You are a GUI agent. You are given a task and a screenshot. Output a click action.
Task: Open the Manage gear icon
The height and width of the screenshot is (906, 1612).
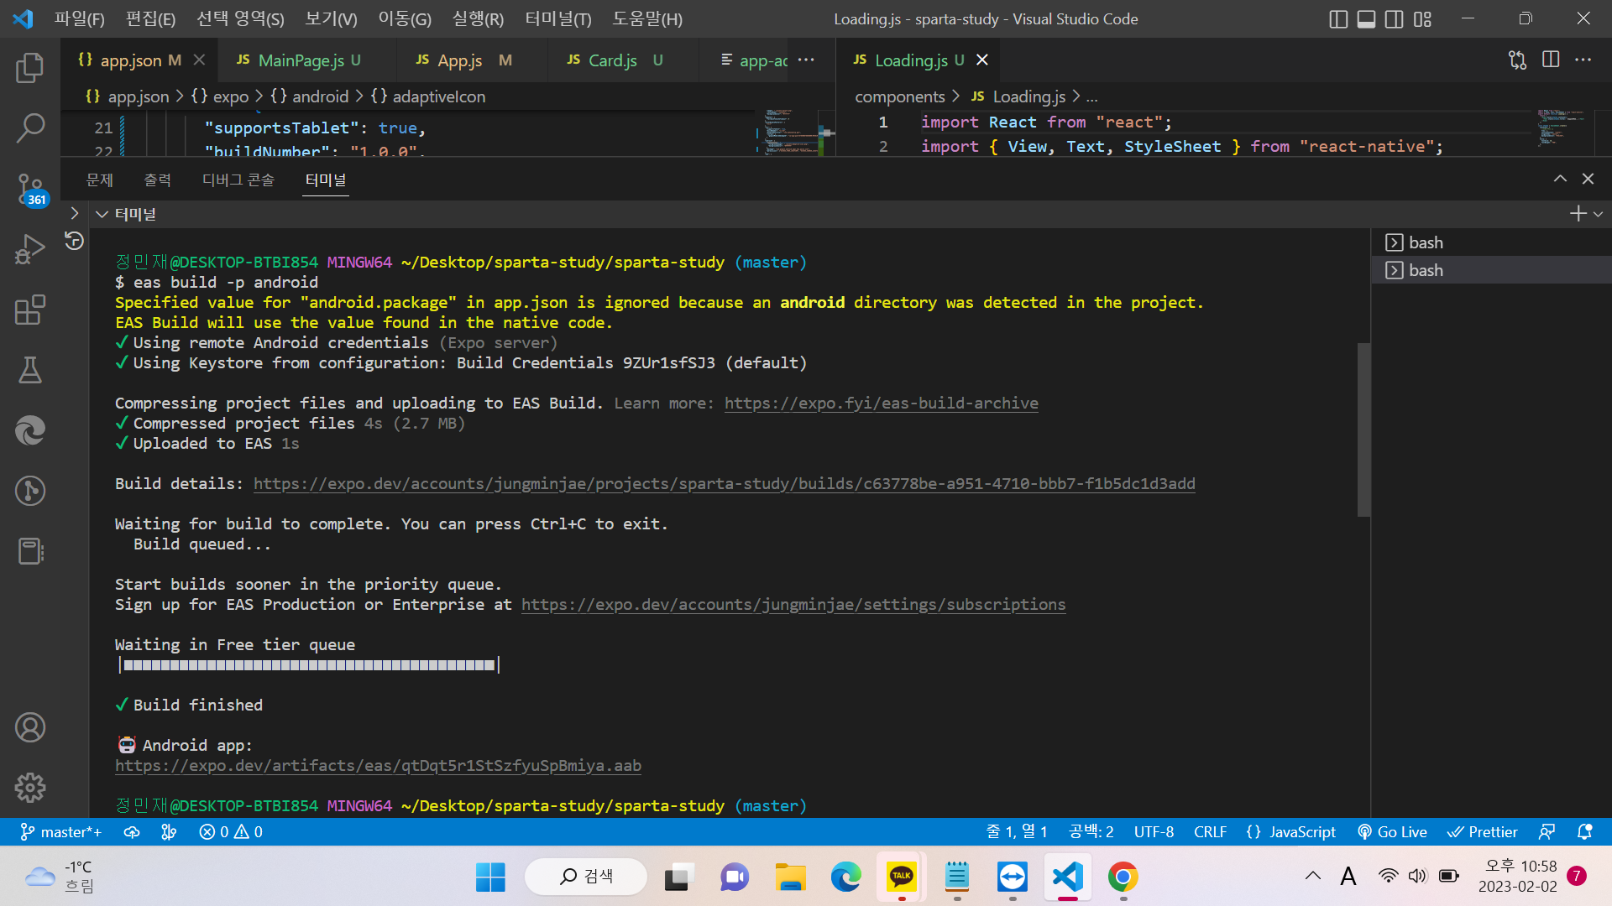coord(30,788)
